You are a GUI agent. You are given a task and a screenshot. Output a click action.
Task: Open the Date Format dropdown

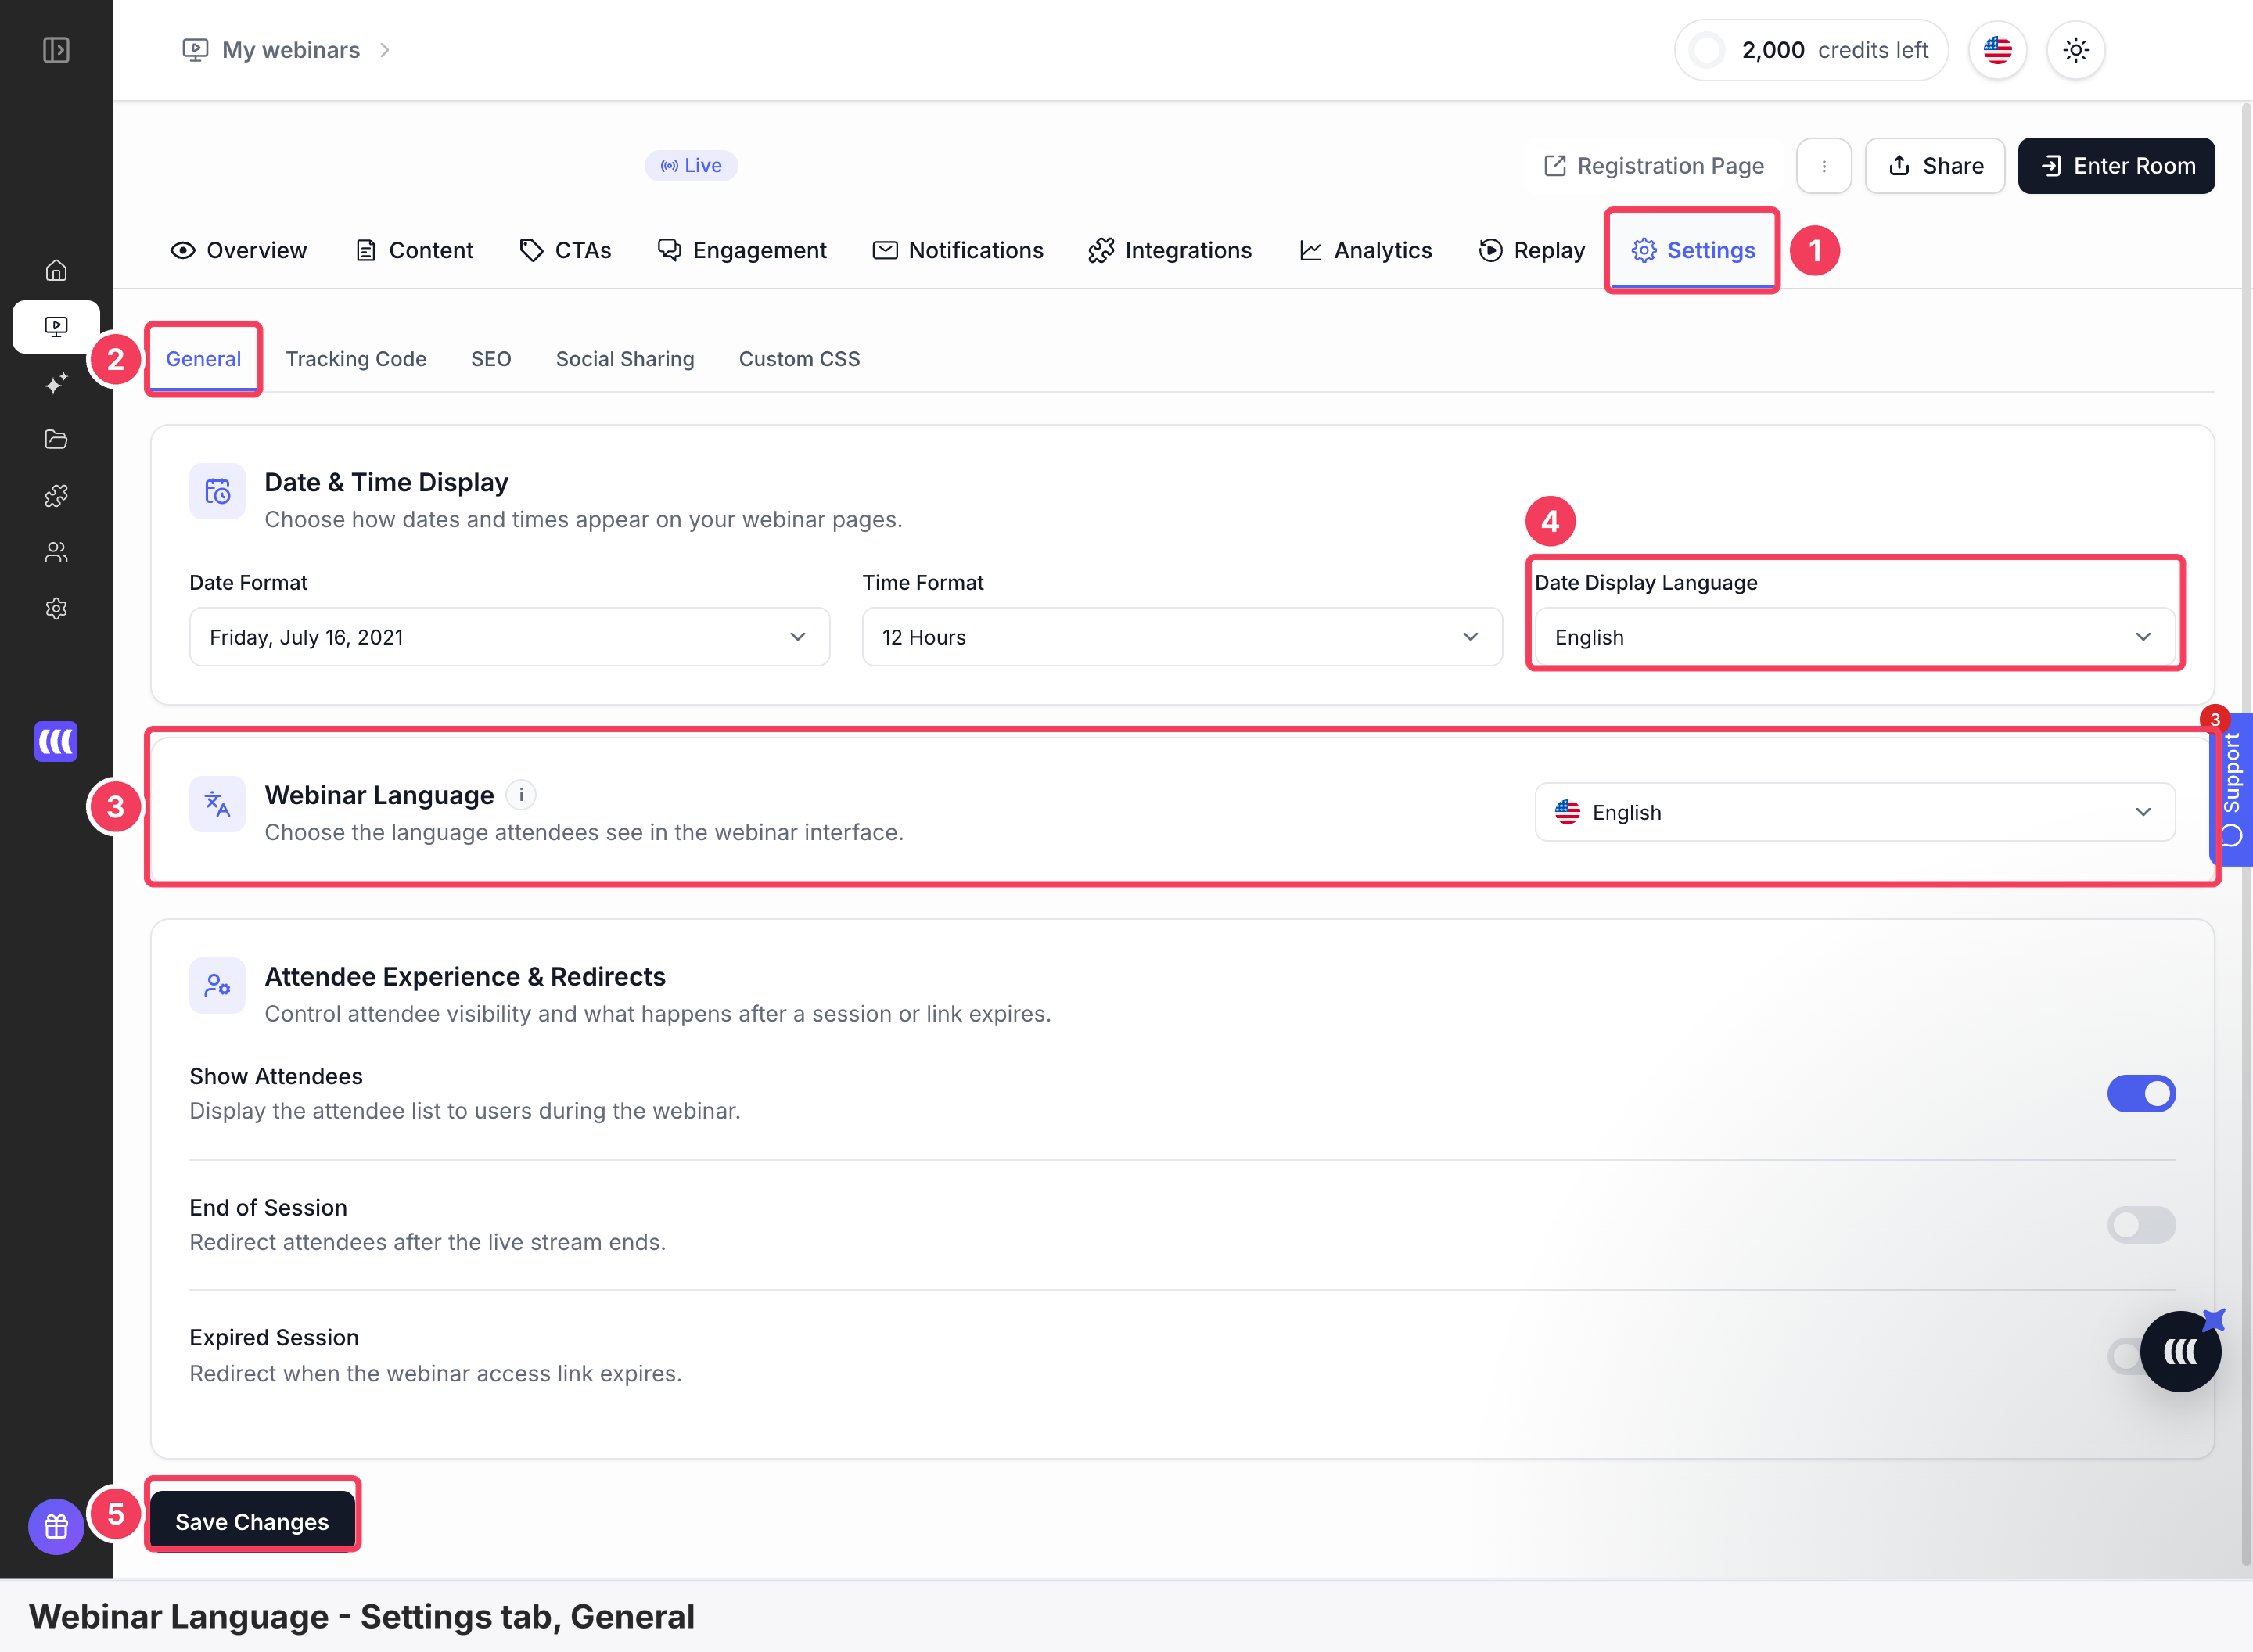tap(509, 637)
